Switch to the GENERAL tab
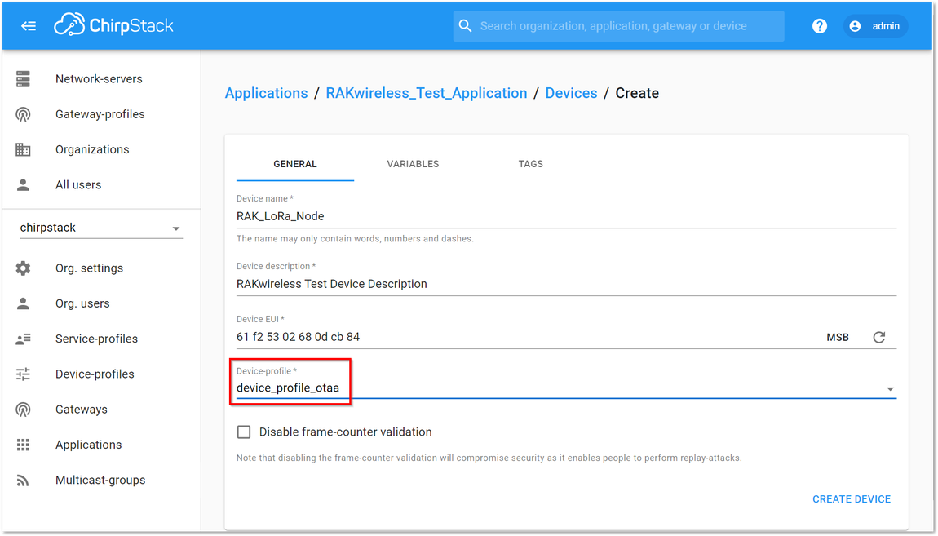 point(295,164)
